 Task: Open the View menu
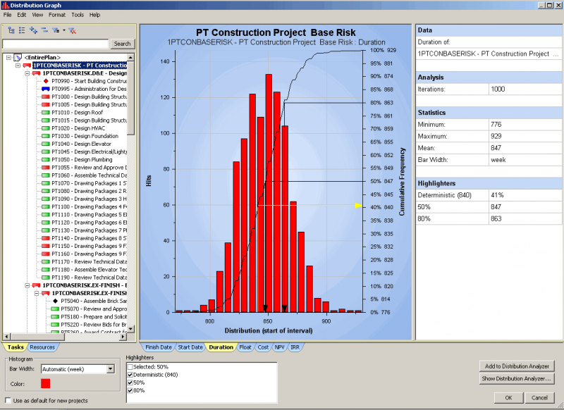[37, 15]
